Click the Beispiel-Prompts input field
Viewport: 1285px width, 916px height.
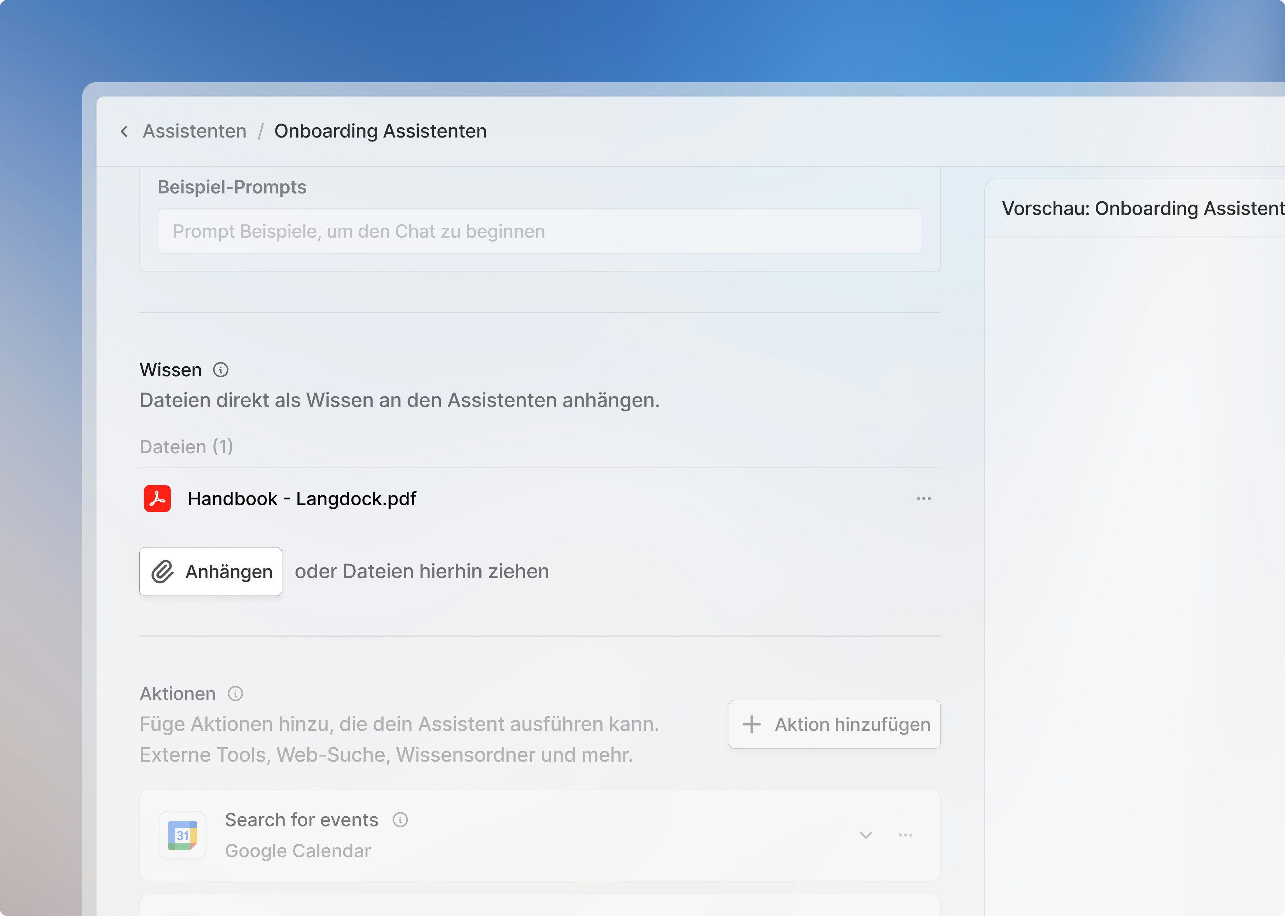539,231
